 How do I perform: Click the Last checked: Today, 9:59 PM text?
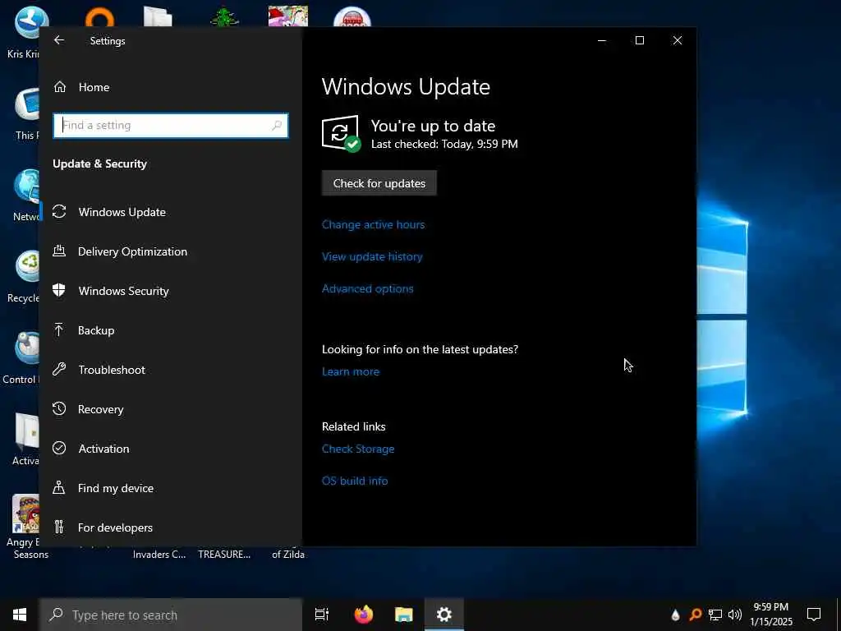coord(444,144)
